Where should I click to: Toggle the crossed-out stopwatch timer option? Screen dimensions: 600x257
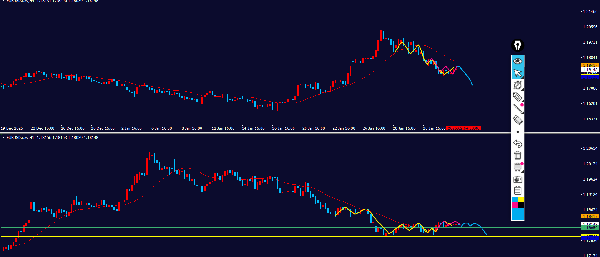tap(517, 85)
